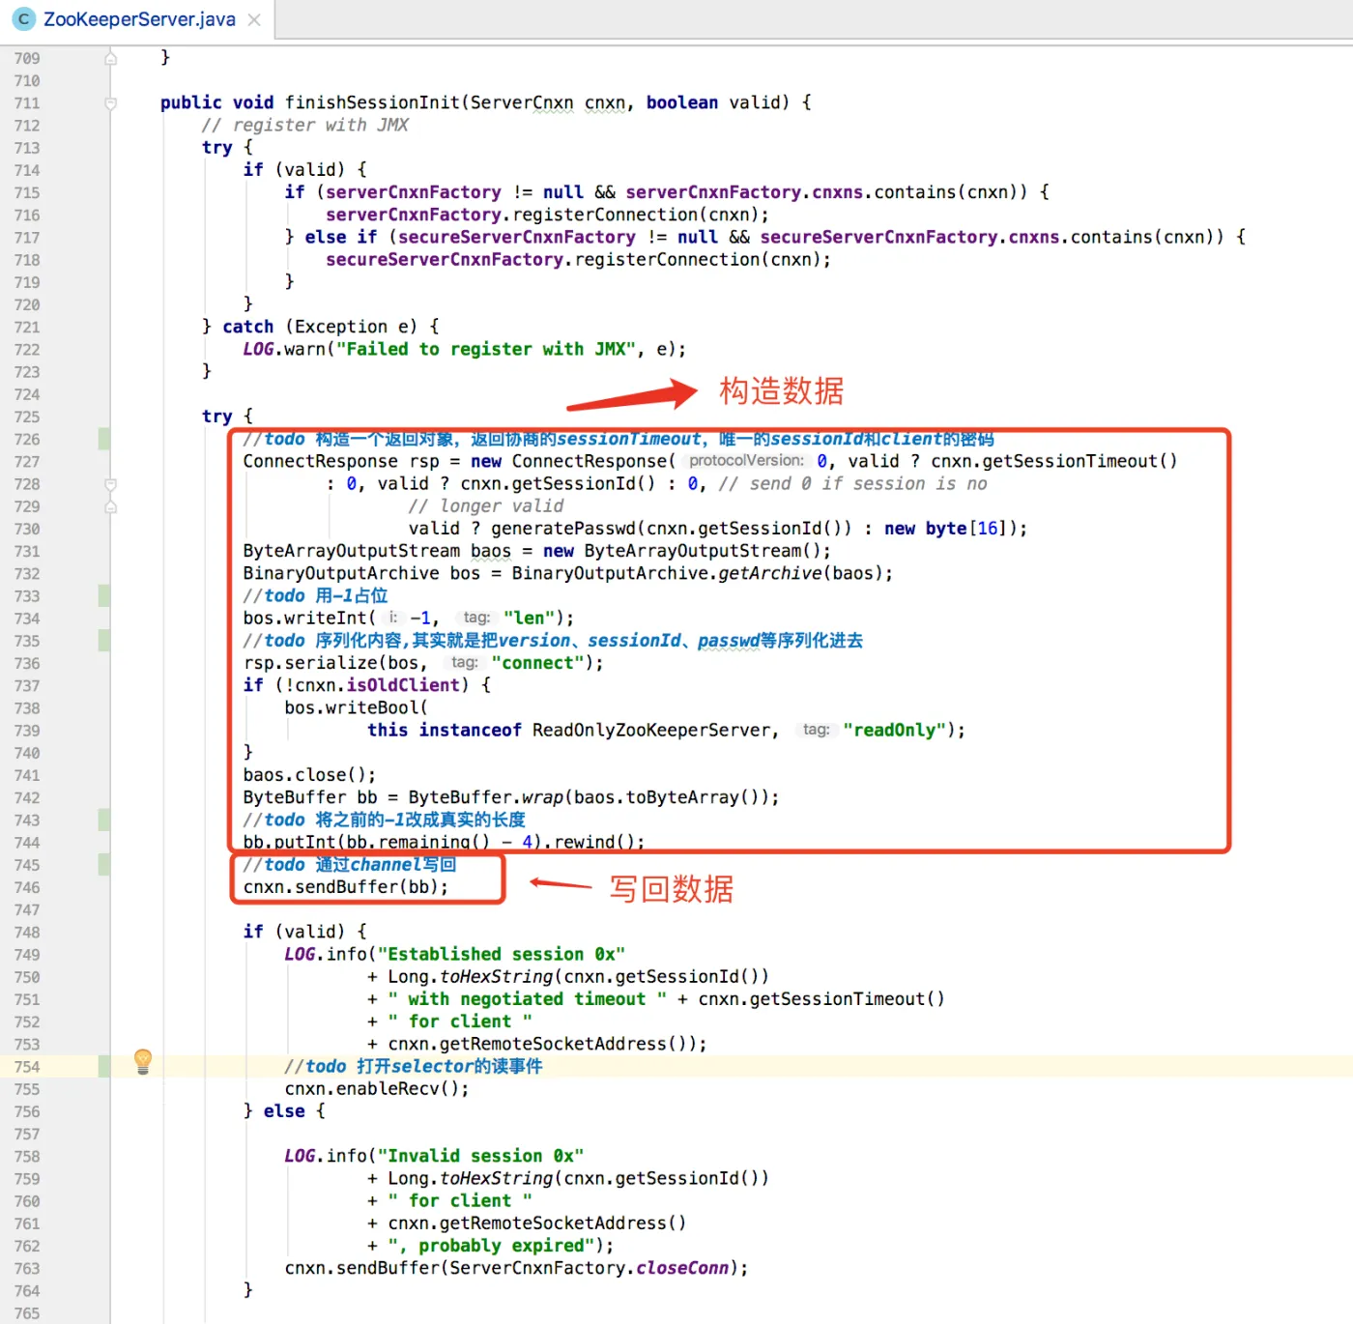
Task: Click the cnxn.sendBuffer(bb) statement
Action: pos(346,887)
